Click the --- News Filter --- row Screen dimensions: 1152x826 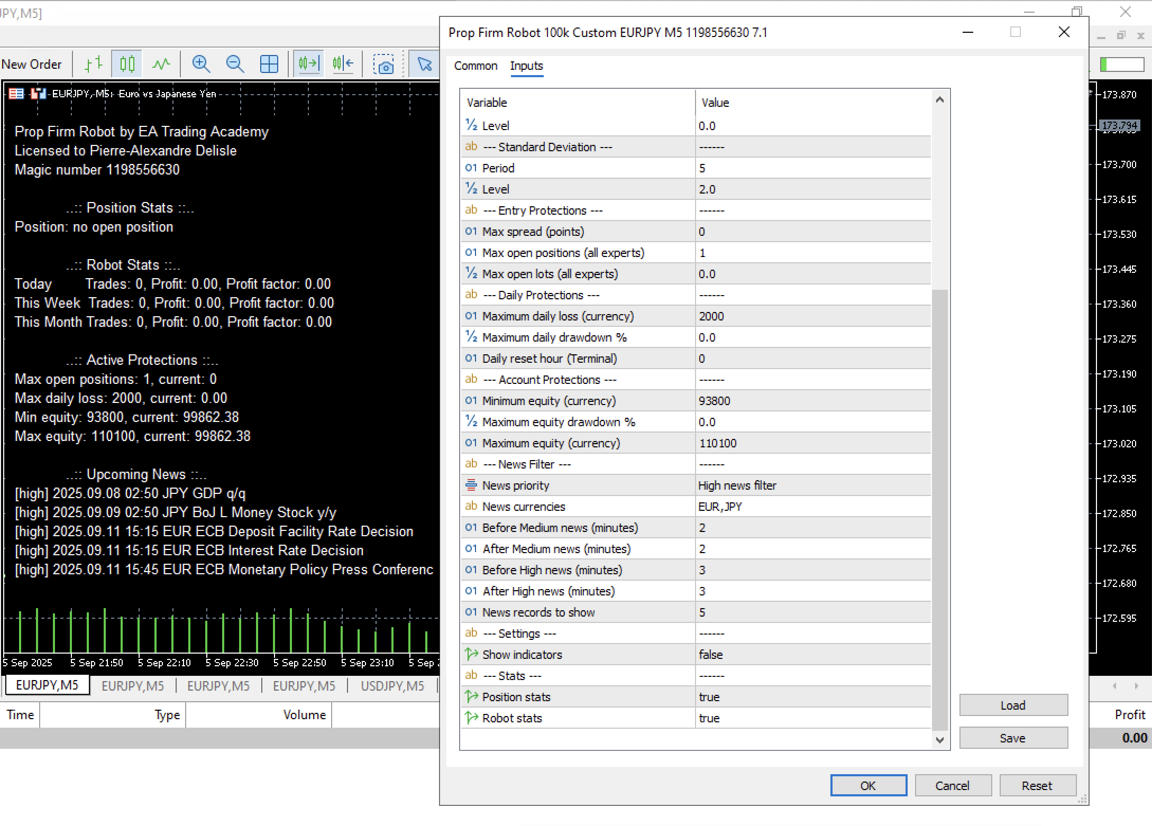696,464
